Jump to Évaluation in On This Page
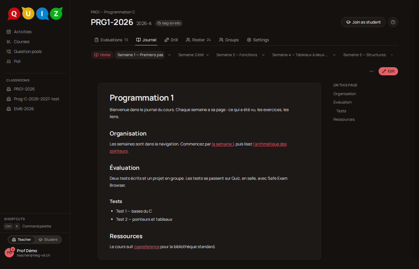Screen dimensions: 419x269 pyautogui.click(x=342, y=102)
